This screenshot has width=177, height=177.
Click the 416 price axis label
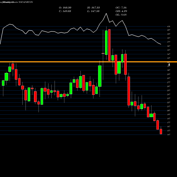tap(169, 27)
